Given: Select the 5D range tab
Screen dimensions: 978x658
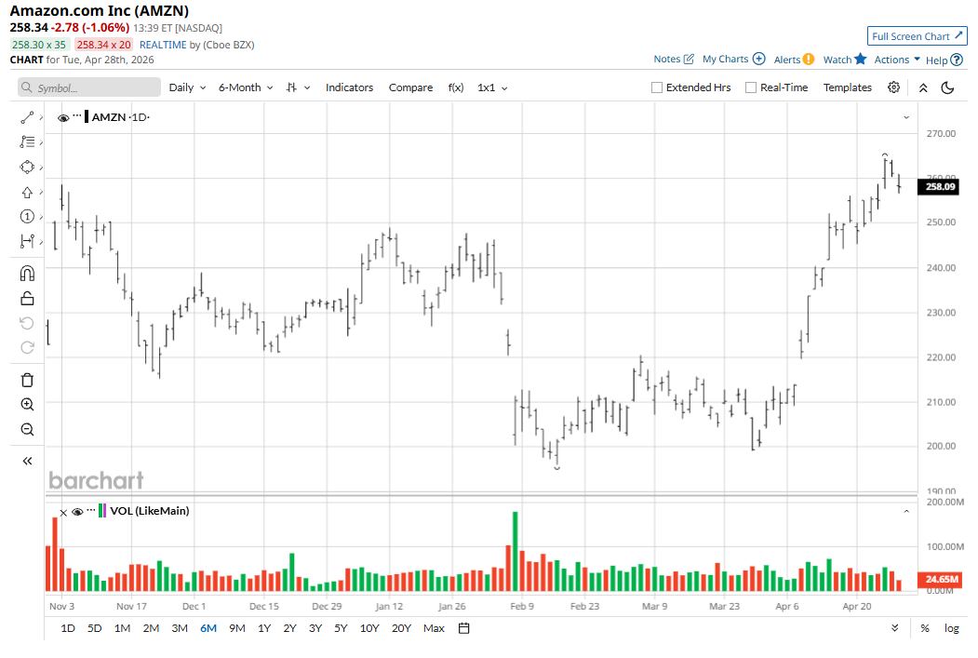Looking at the screenshot, I should [x=94, y=628].
